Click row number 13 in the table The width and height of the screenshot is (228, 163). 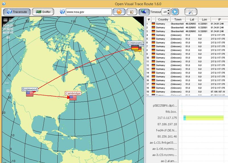tap(148, 69)
